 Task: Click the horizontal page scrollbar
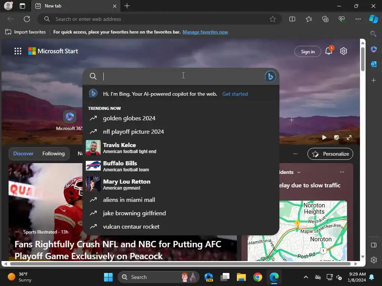[x=180, y=264]
